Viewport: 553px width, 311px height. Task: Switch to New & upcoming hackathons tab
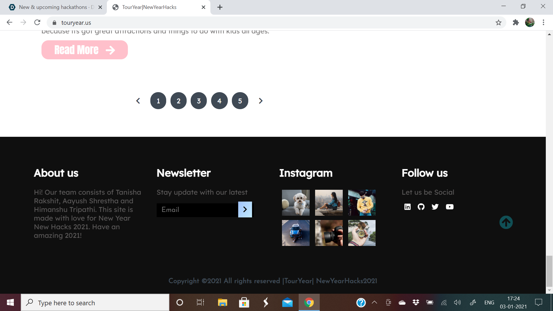tap(53, 7)
